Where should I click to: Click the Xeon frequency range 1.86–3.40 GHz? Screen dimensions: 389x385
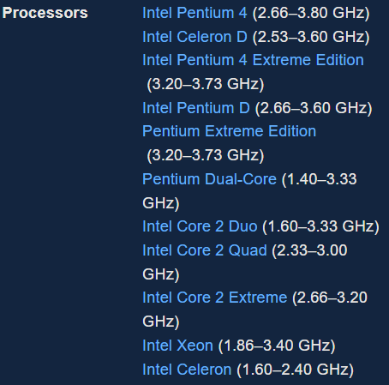tap(277, 346)
